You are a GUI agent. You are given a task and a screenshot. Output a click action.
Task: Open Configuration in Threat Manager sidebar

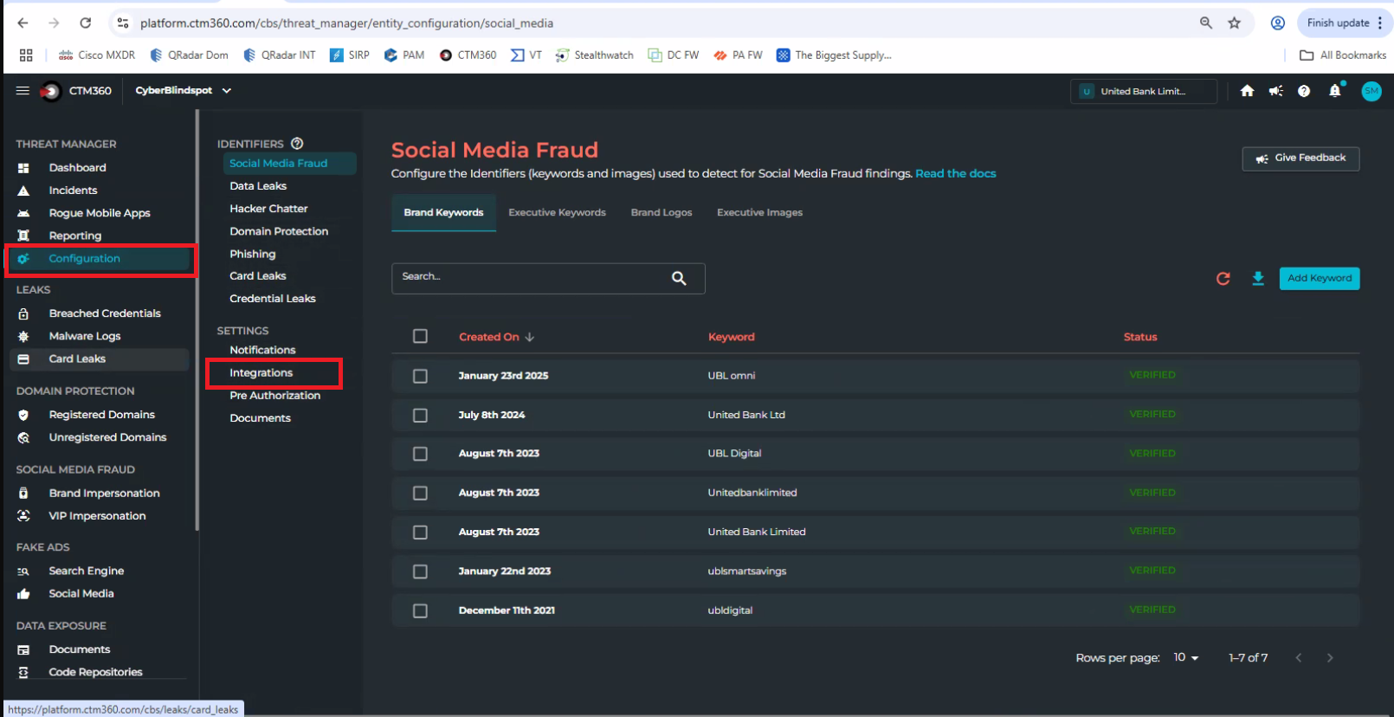point(101,258)
